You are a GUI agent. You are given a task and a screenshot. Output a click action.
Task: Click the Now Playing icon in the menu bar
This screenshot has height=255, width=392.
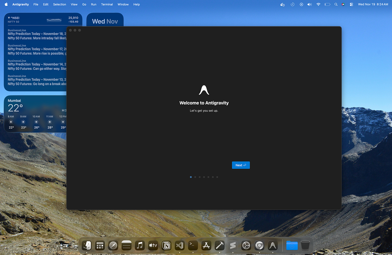[301, 4]
